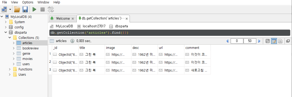
Task: Click the title column header
Action: coord(92,48)
